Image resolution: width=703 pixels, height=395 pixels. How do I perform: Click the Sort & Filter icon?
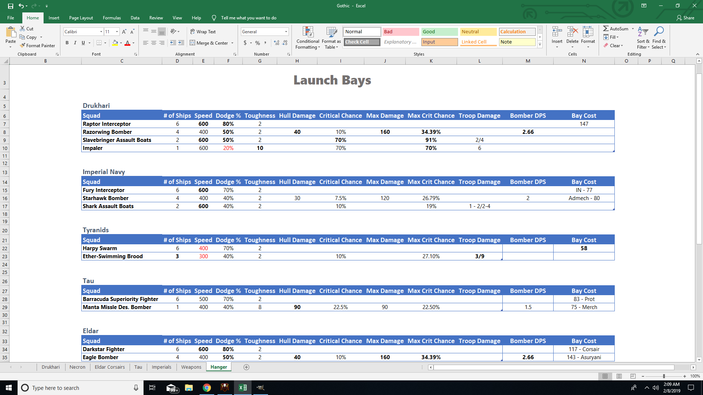point(643,31)
